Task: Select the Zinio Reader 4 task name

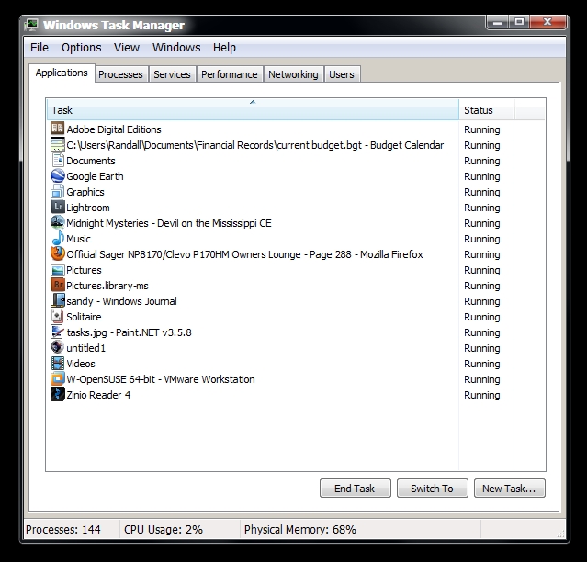Action: [98, 395]
